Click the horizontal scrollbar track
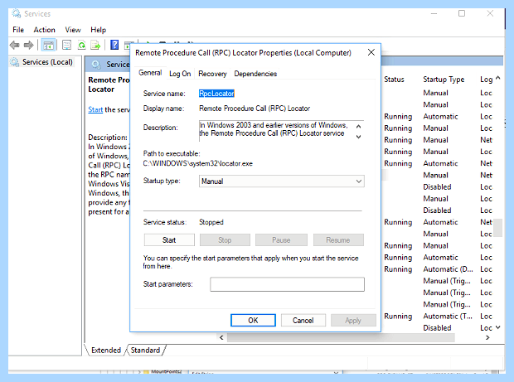 341,337
